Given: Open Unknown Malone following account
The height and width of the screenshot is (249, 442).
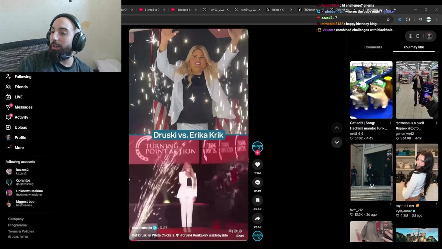Looking at the screenshot, I should (24, 193).
